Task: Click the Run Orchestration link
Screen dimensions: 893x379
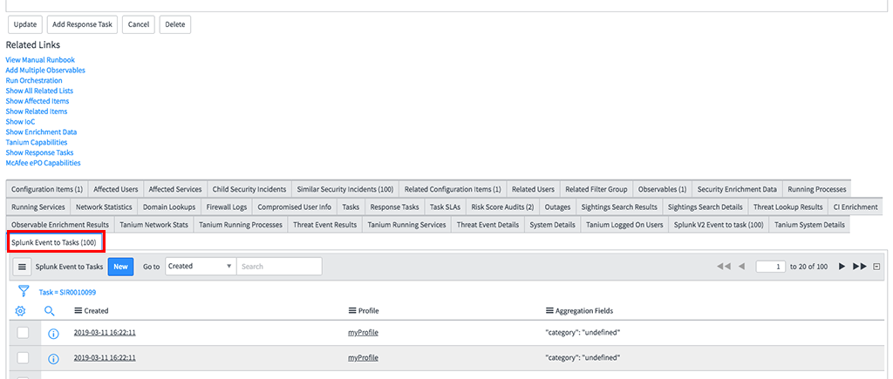Action: tap(34, 80)
